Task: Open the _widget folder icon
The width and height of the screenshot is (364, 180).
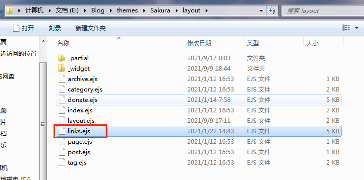Action: pyautogui.click(x=62, y=69)
